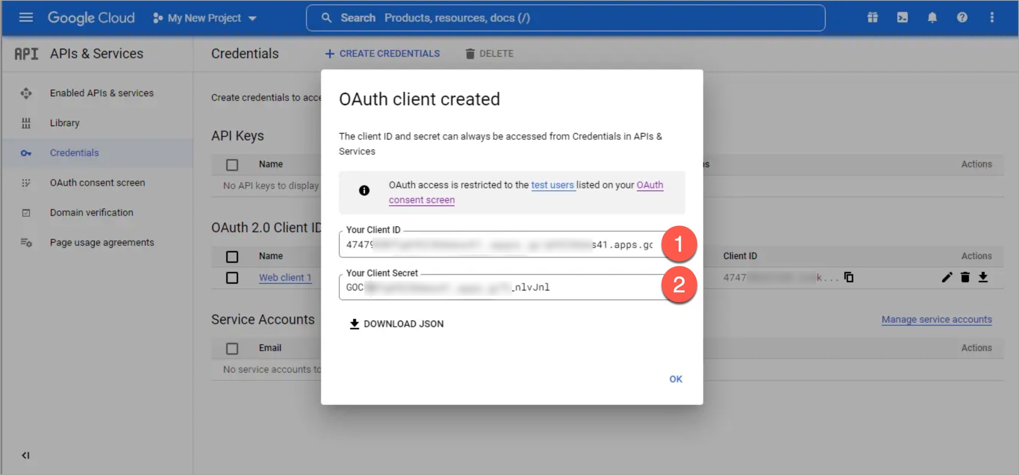The height and width of the screenshot is (475, 1019).
Task: Copy the Web client 1 Client ID
Action: click(x=849, y=278)
